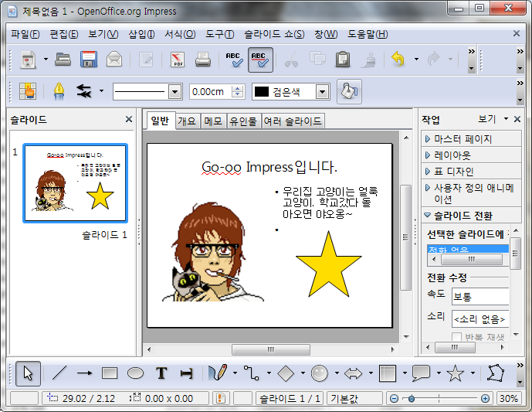Open the Undo history dropdown arrow
This screenshot has width=532, height=412.
pos(416,59)
